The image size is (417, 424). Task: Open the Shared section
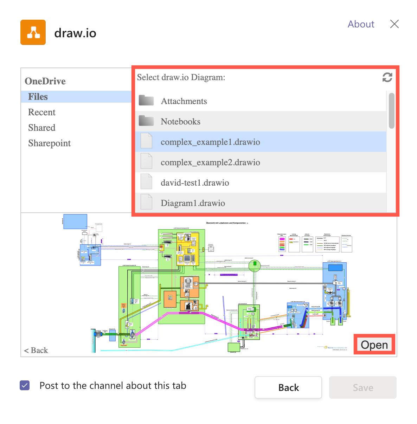click(41, 128)
